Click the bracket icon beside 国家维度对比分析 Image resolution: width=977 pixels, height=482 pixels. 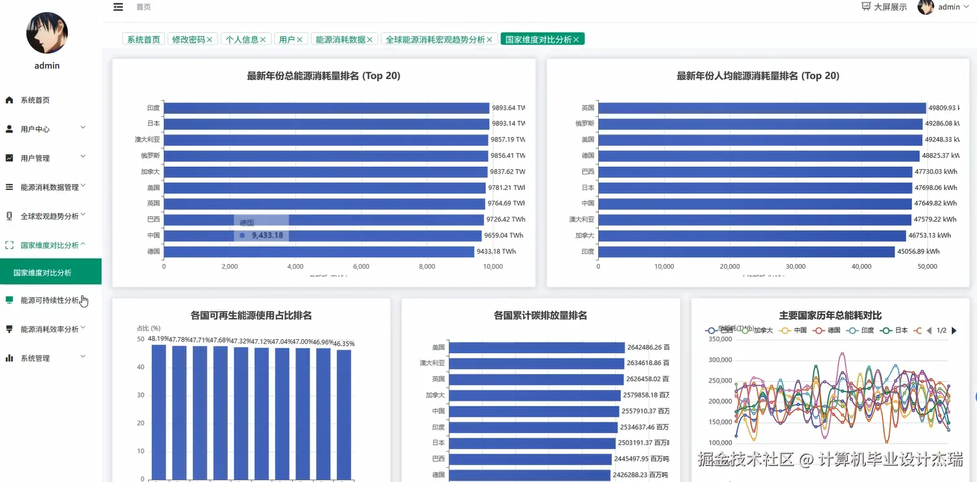9,246
